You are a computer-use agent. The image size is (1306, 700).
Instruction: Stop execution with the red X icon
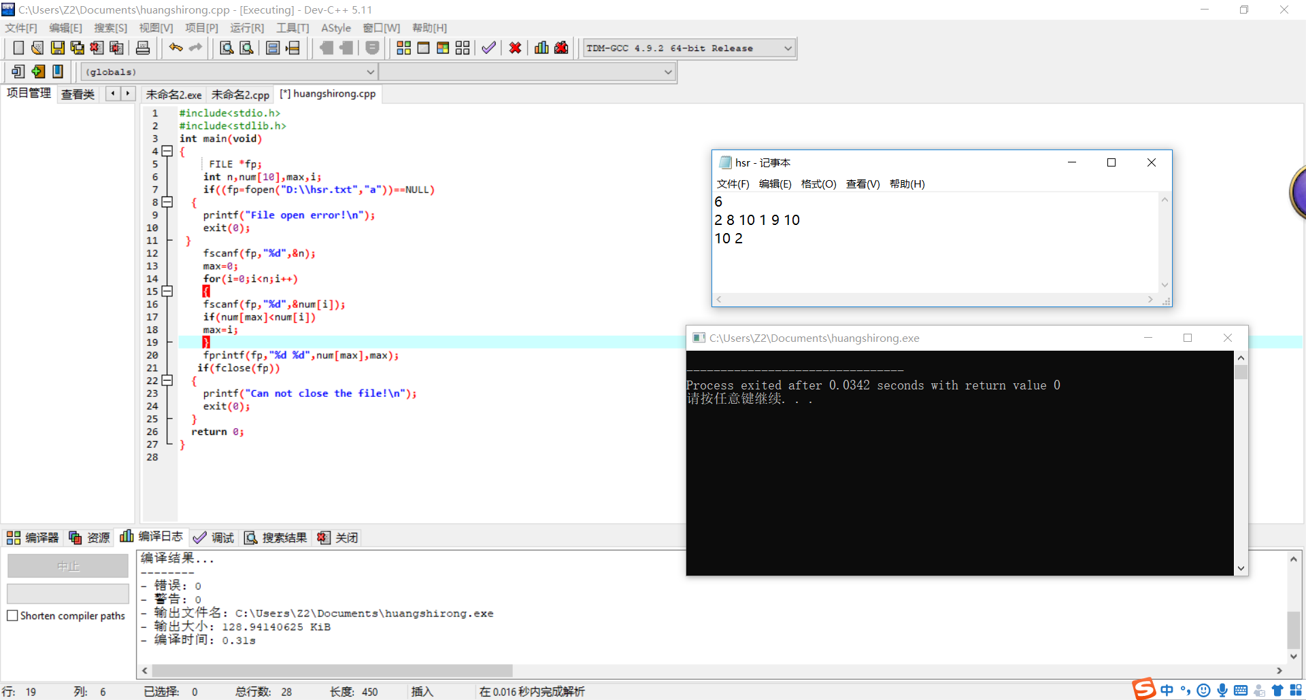[516, 48]
